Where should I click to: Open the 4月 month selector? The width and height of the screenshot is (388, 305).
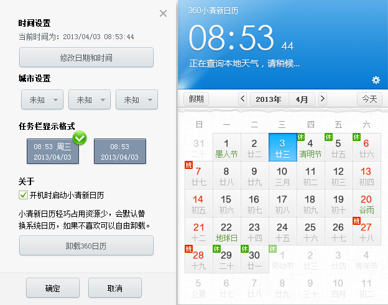[302, 99]
